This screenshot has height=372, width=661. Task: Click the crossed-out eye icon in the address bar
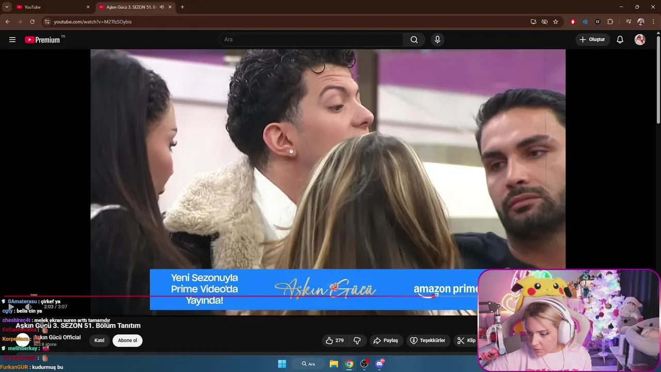(x=544, y=22)
